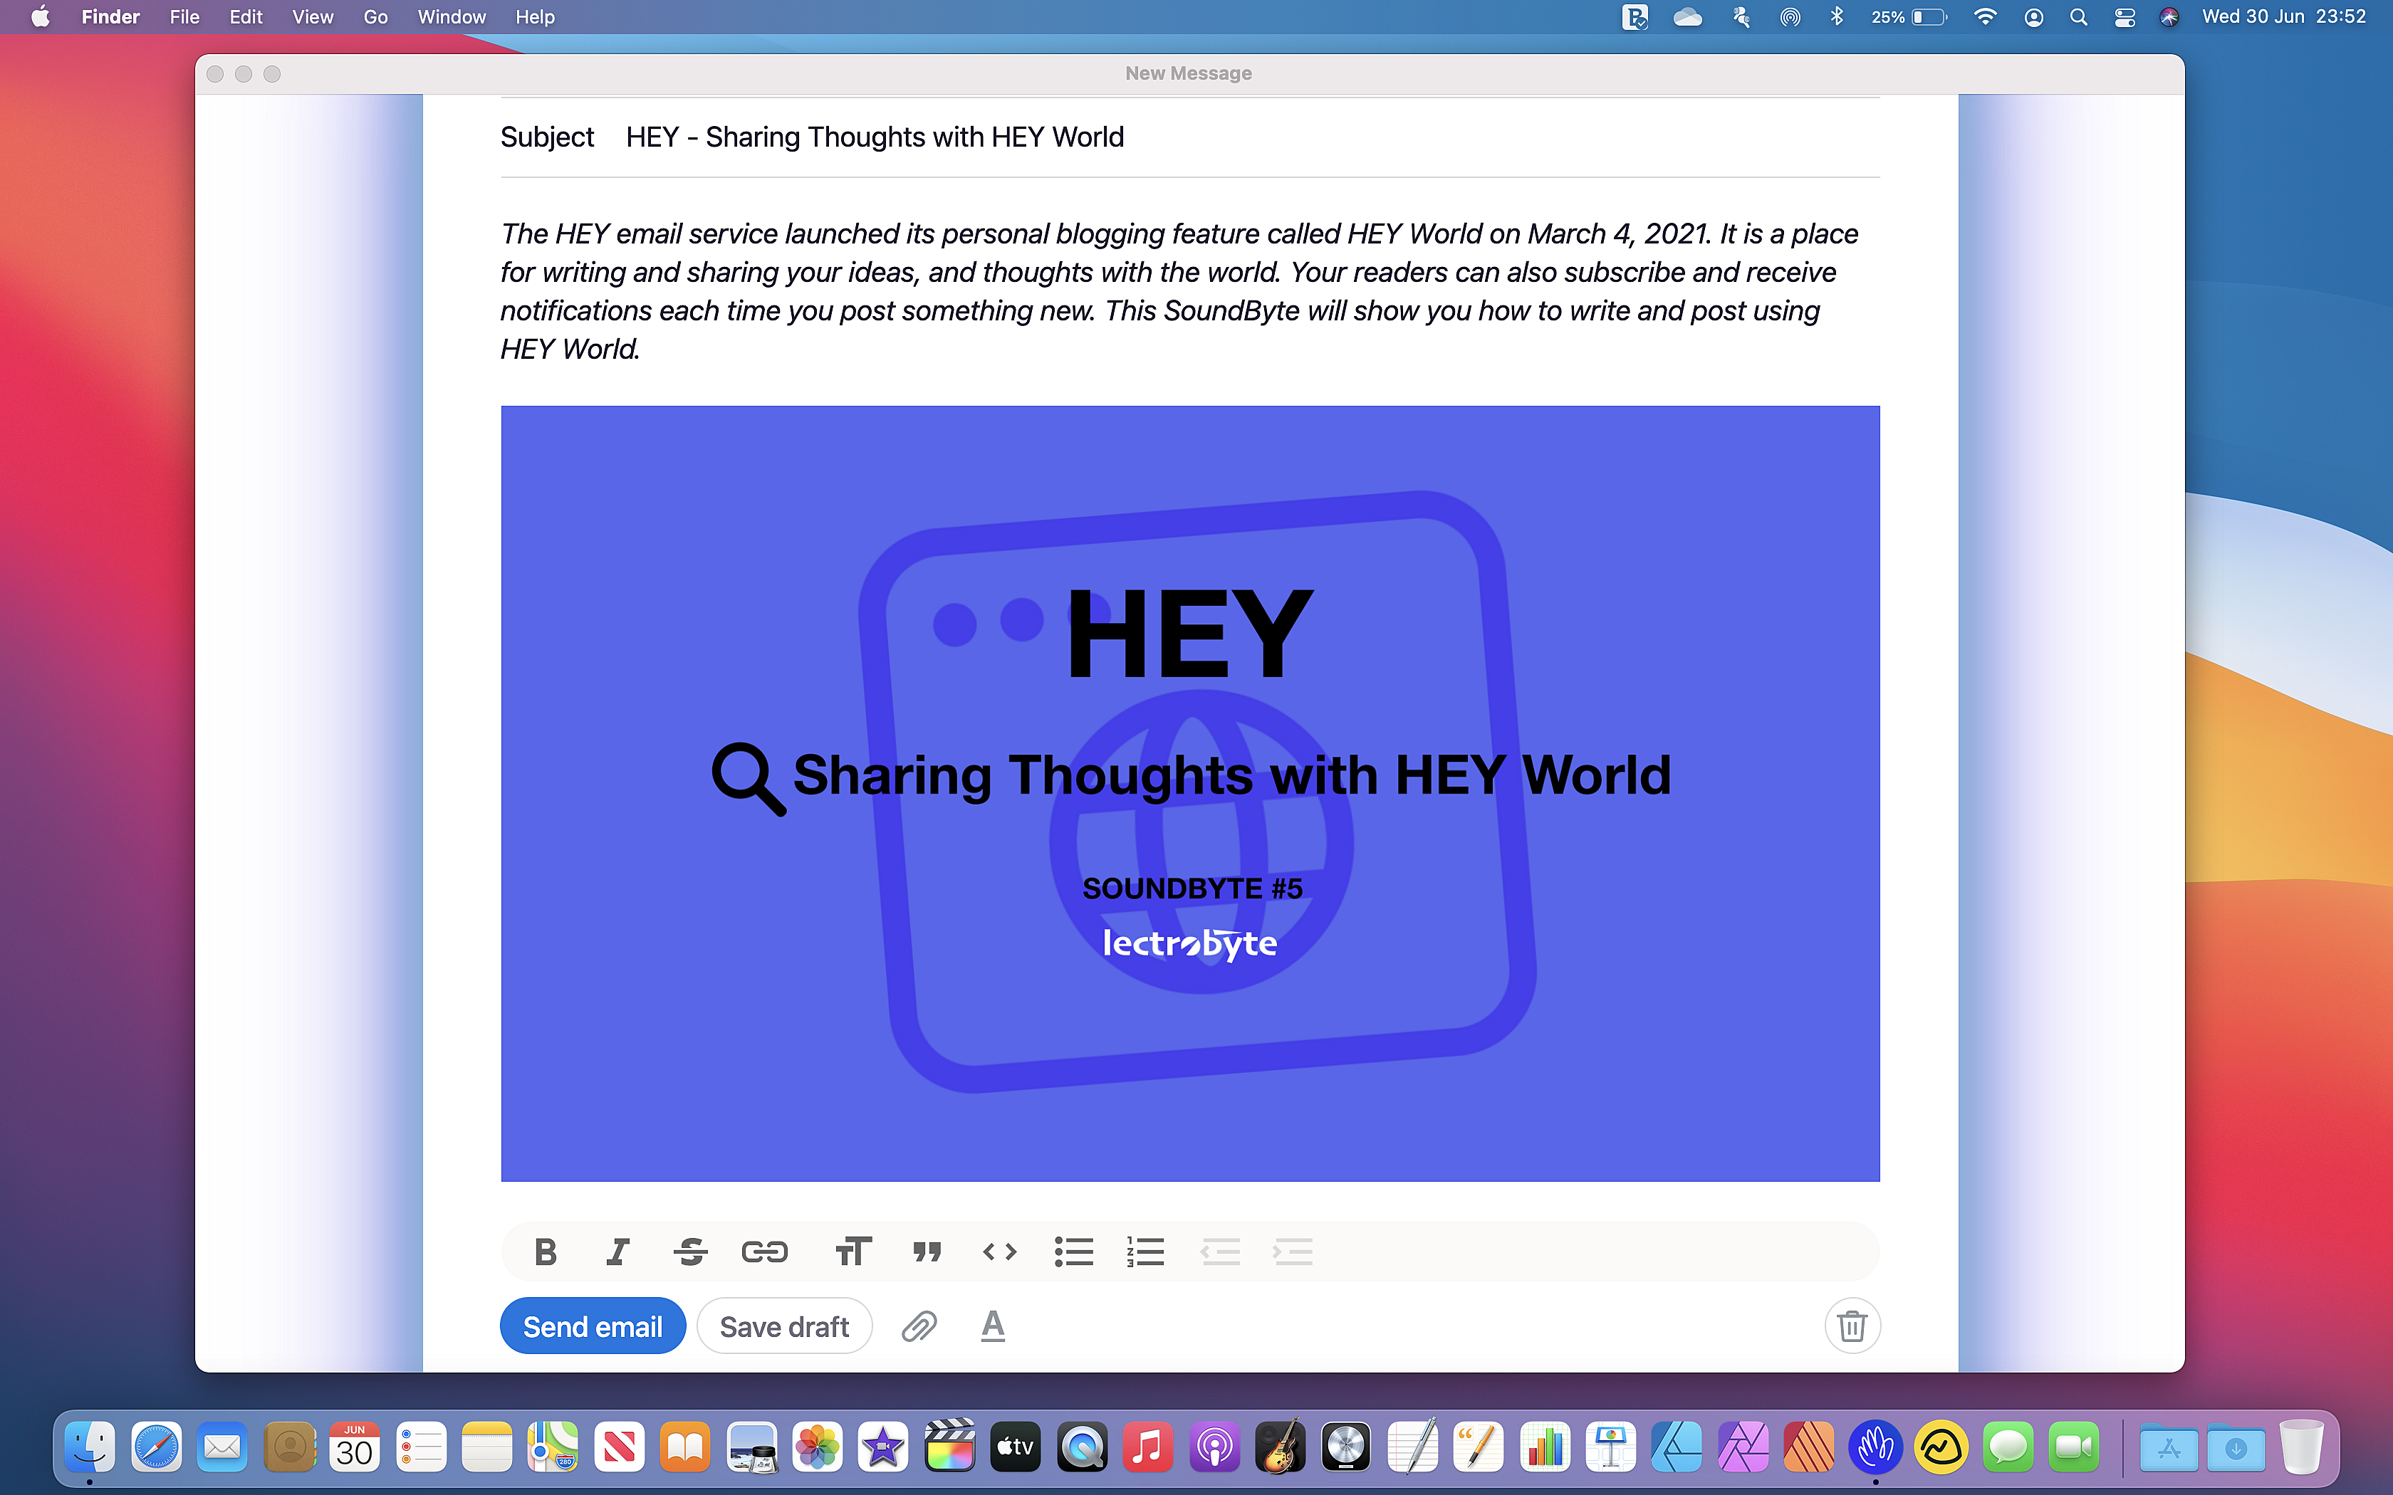Open Control Center
Viewport: 2393px width, 1495px height.
click(x=2124, y=17)
